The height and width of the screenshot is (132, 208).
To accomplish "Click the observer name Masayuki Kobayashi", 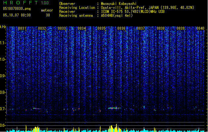I will click(x=119, y=4).
